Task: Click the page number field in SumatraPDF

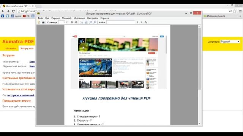Action: pyautogui.click(x=62, y=22)
